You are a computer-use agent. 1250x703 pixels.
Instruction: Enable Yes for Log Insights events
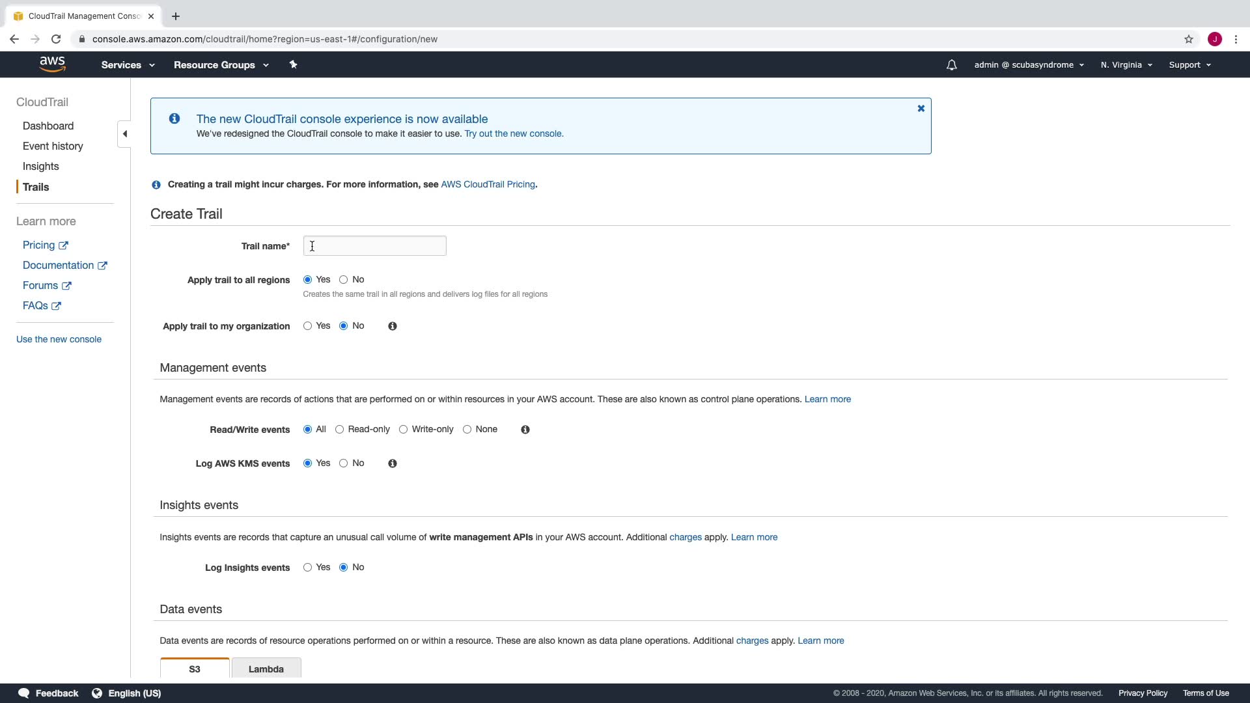[307, 568]
